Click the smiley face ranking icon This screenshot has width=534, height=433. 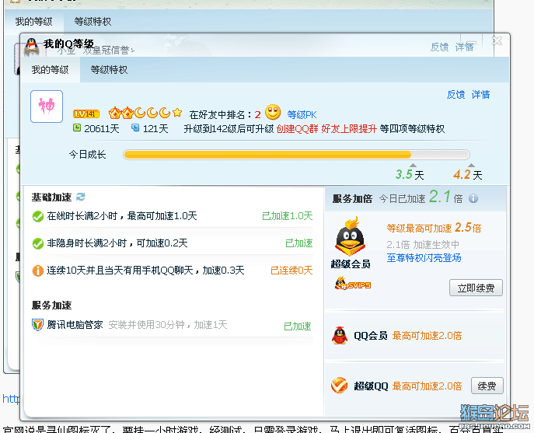(273, 112)
